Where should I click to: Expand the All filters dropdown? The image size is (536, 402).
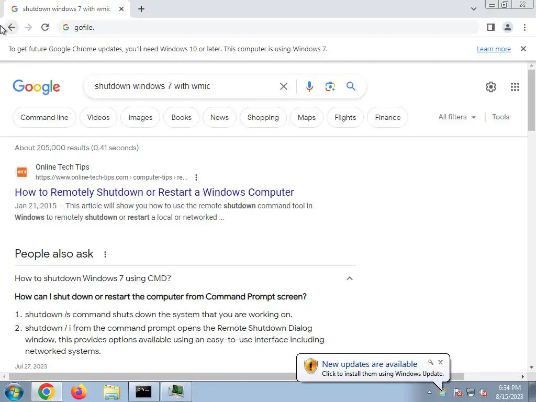coord(457,117)
